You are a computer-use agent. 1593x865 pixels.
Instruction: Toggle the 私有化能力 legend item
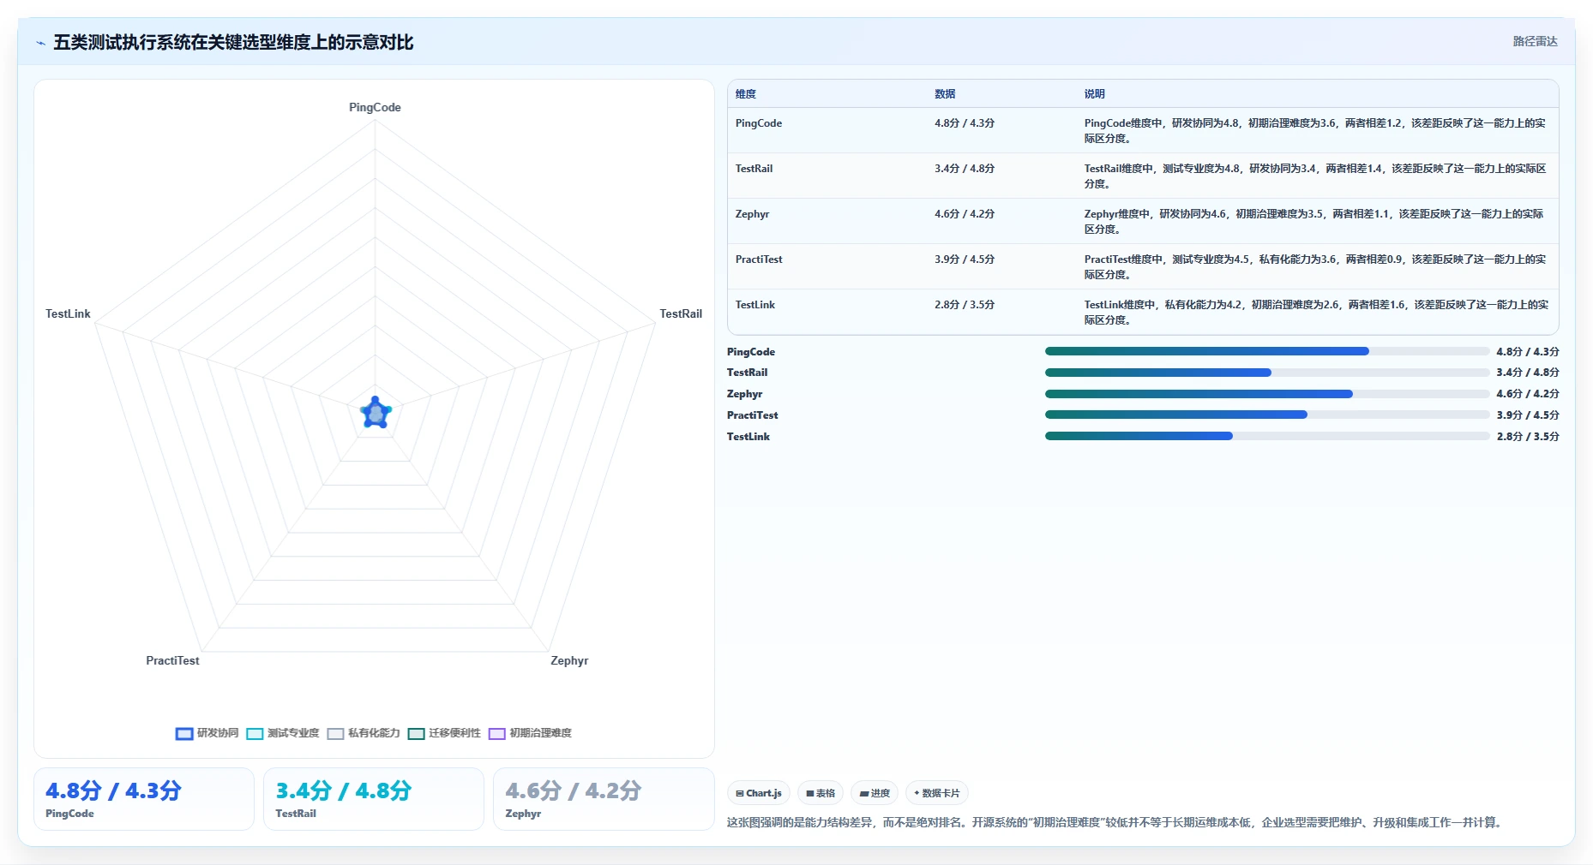364,733
